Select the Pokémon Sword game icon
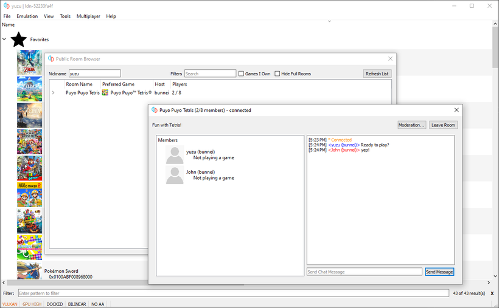The image size is (499, 308). (29, 272)
